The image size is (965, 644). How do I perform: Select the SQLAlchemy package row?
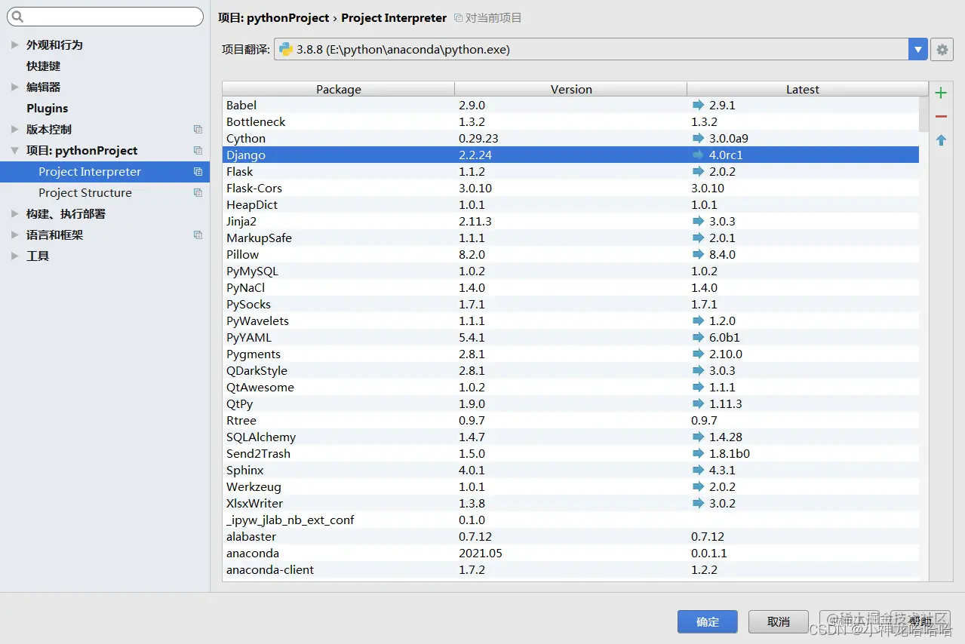(570, 437)
